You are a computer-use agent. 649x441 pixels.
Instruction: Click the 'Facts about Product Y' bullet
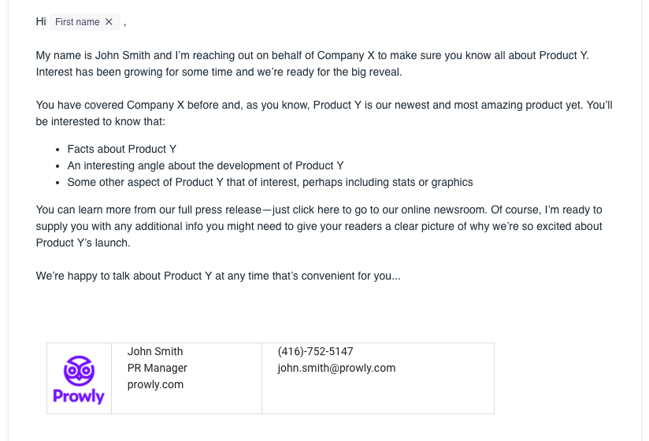(x=121, y=149)
